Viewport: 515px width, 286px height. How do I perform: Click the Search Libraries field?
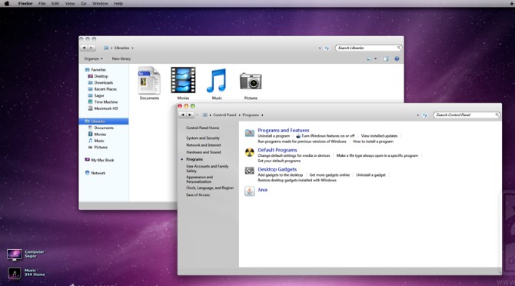tap(368, 48)
